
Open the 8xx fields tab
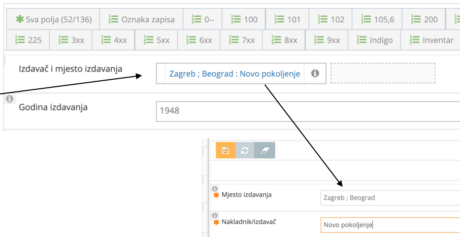(284, 40)
